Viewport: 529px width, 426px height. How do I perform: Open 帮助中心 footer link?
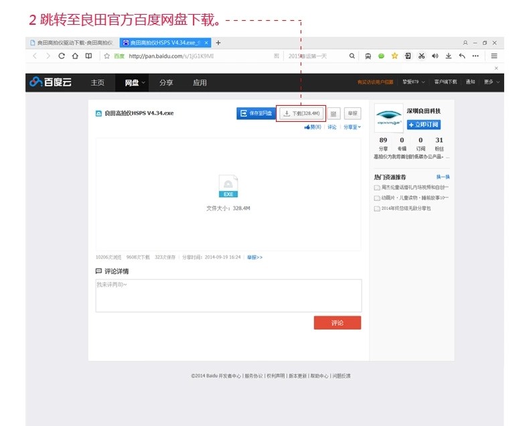(x=319, y=376)
